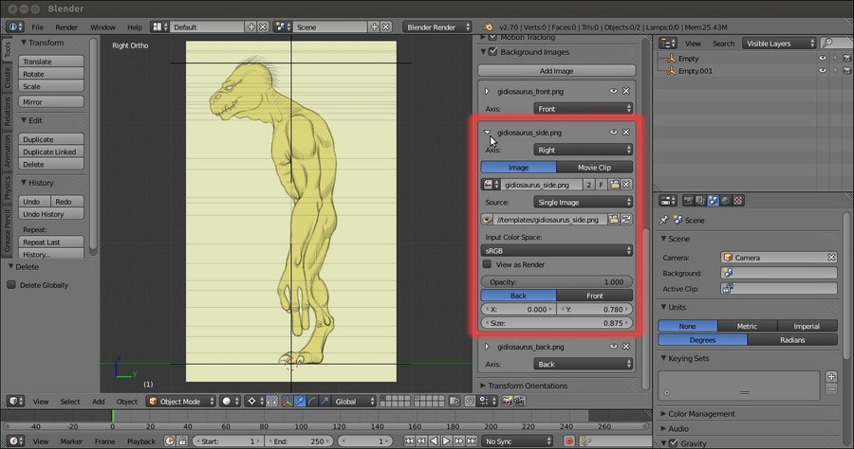Open the File menu
The image size is (854, 449).
click(x=38, y=27)
